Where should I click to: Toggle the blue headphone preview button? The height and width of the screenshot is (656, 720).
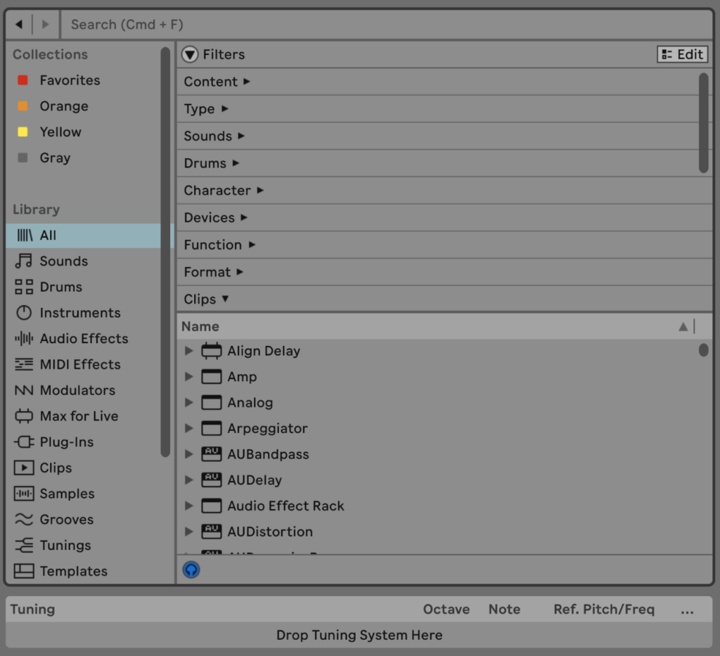click(x=191, y=570)
